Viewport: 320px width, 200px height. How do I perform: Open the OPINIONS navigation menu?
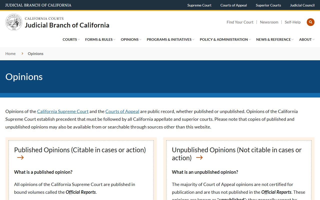click(129, 39)
